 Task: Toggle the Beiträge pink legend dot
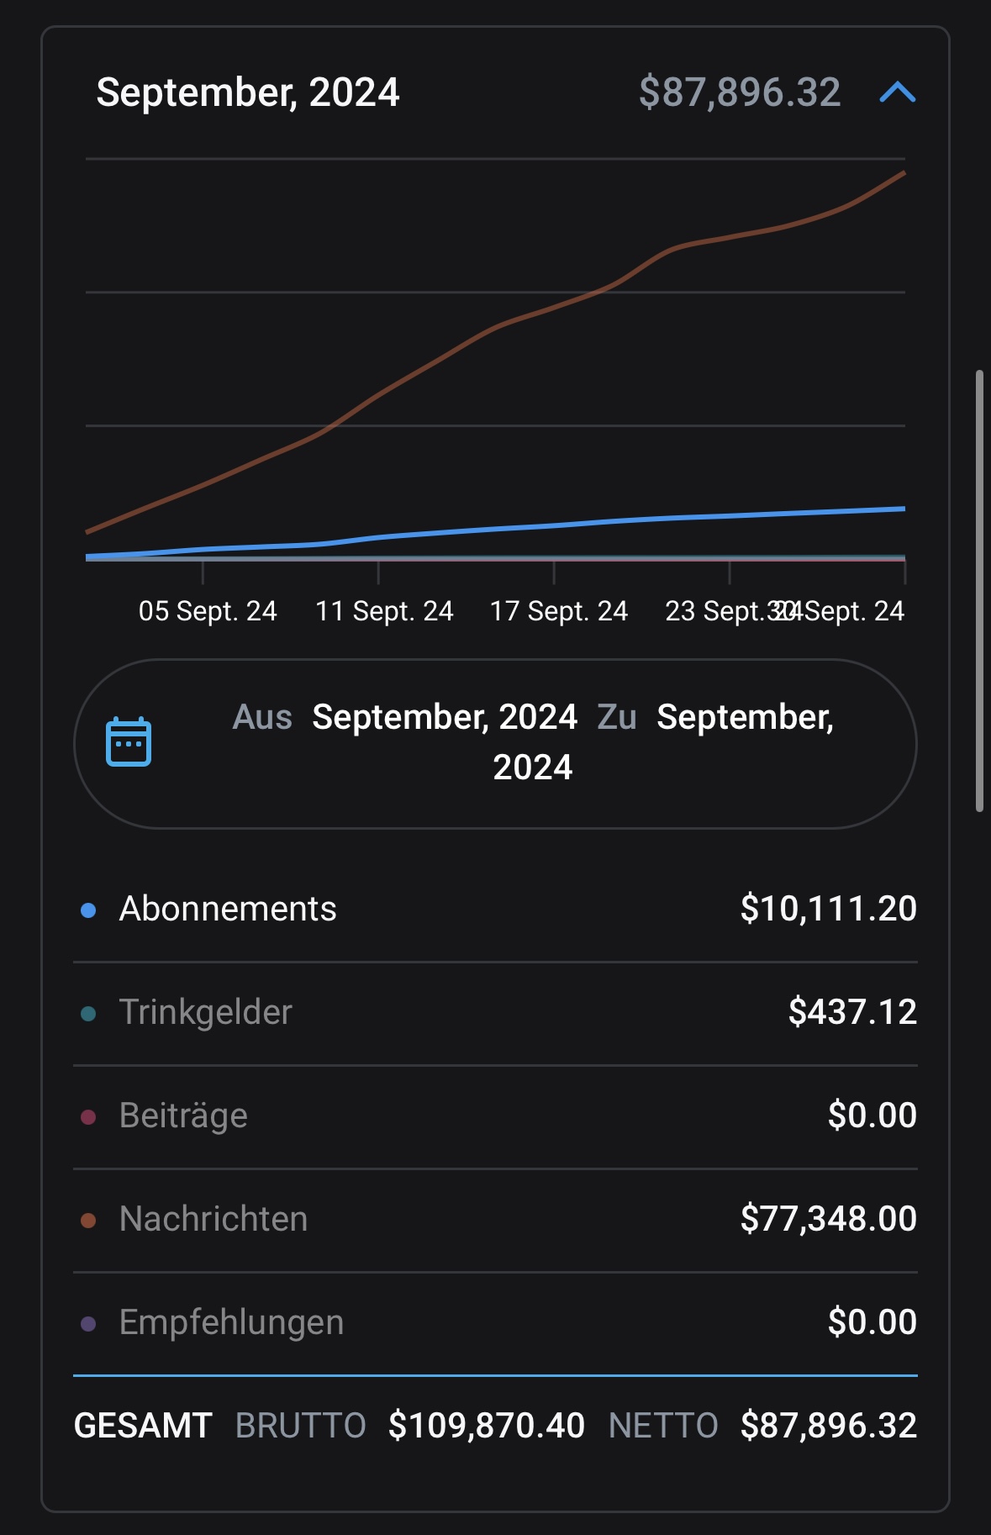[x=88, y=1116]
